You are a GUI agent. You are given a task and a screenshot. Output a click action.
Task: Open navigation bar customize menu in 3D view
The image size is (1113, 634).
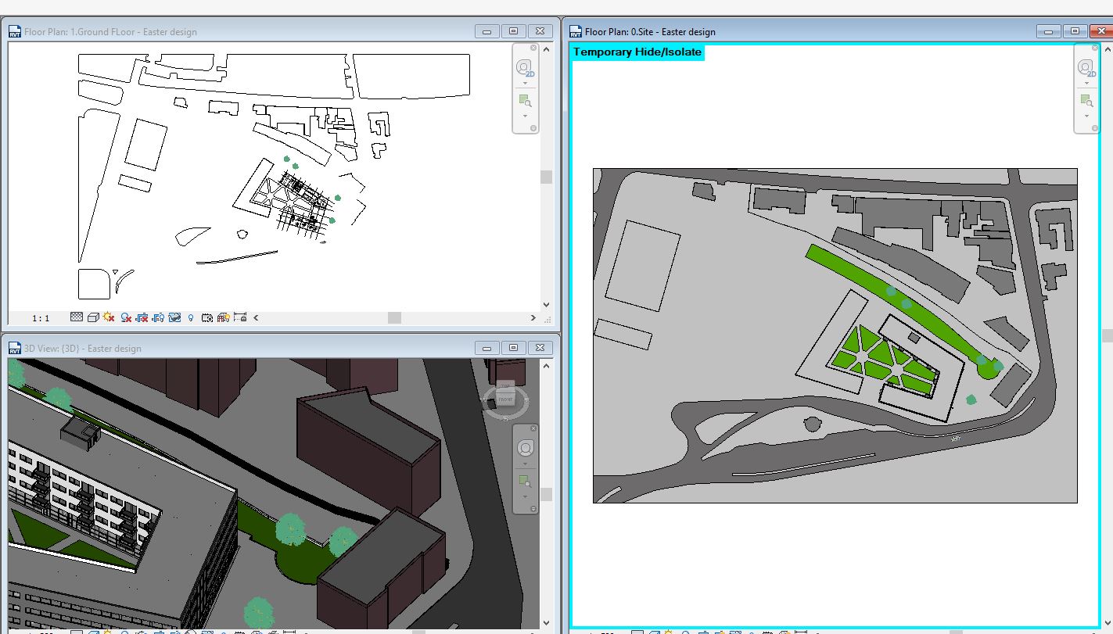coord(534,509)
